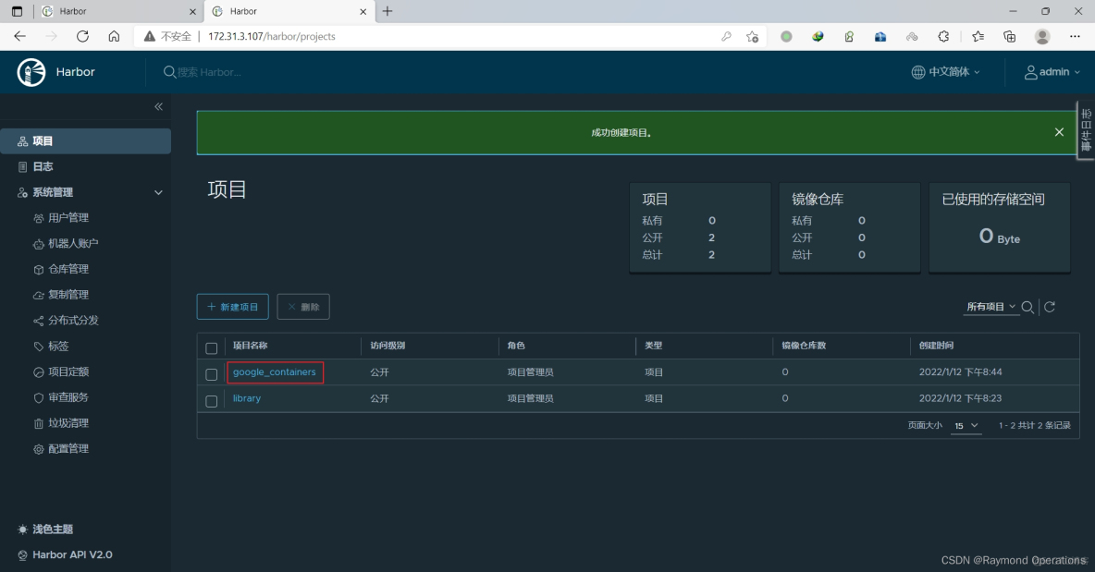The height and width of the screenshot is (572, 1095).
Task: Open the 中文简体 language dropdown
Action: (x=945, y=72)
